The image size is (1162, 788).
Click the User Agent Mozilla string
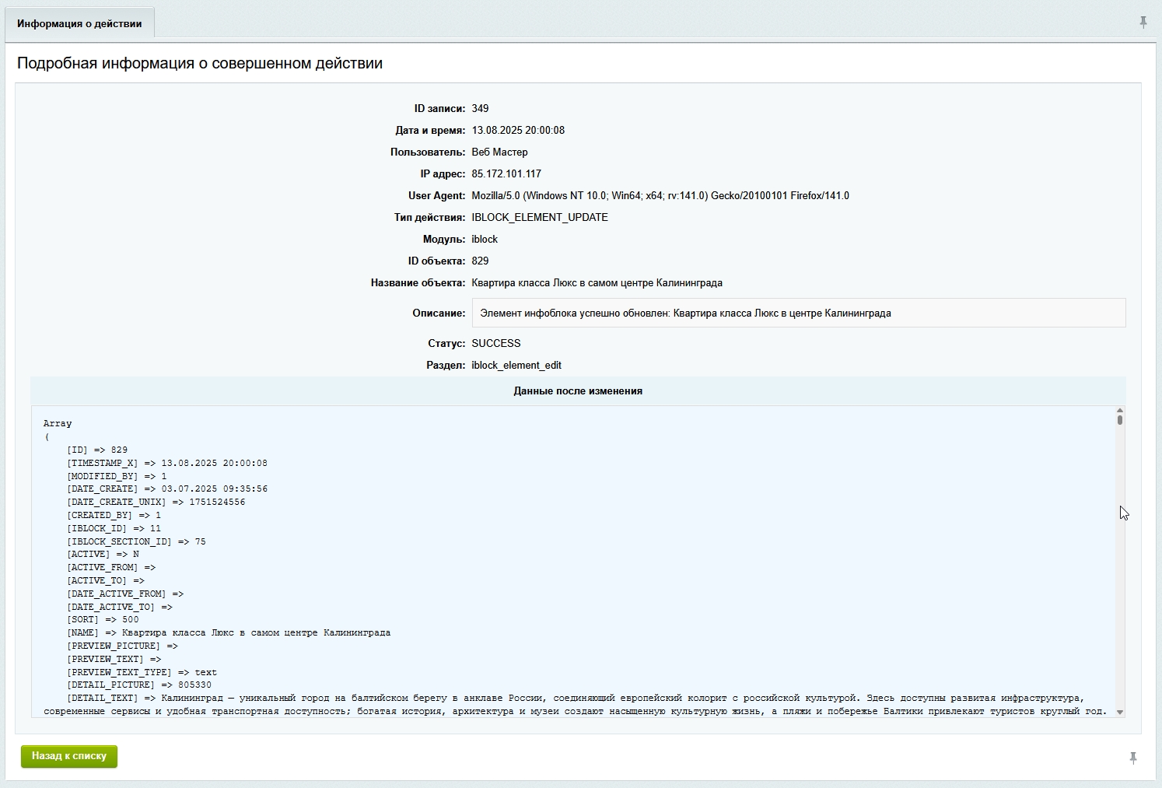pos(660,196)
